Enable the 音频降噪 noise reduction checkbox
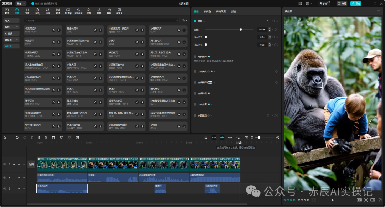Screen dimensions: 385x207 195,93
